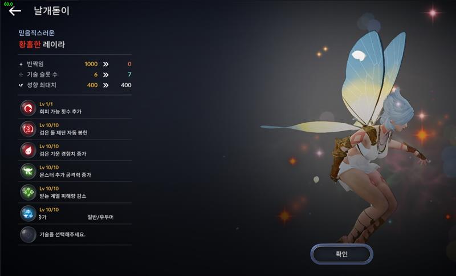Image resolution: width=456 pixels, height=276 pixels.
Task: Click the 반짝임 sparkle stat icon
Action: point(21,64)
